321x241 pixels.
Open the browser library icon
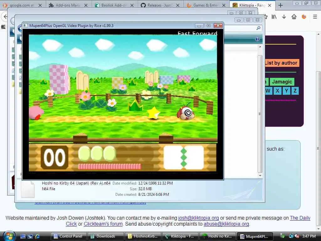coord(274,17)
